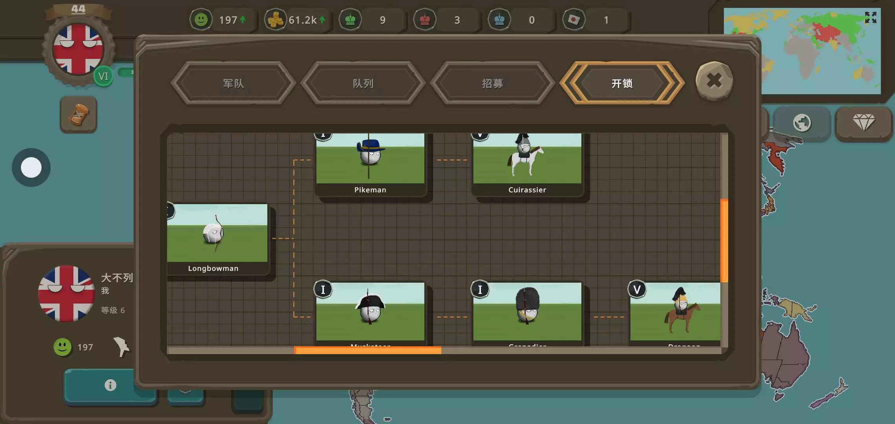Viewport: 895px width, 424px height.
Task: Click the vertical orange scrollbar thumb
Action: (724, 240)
